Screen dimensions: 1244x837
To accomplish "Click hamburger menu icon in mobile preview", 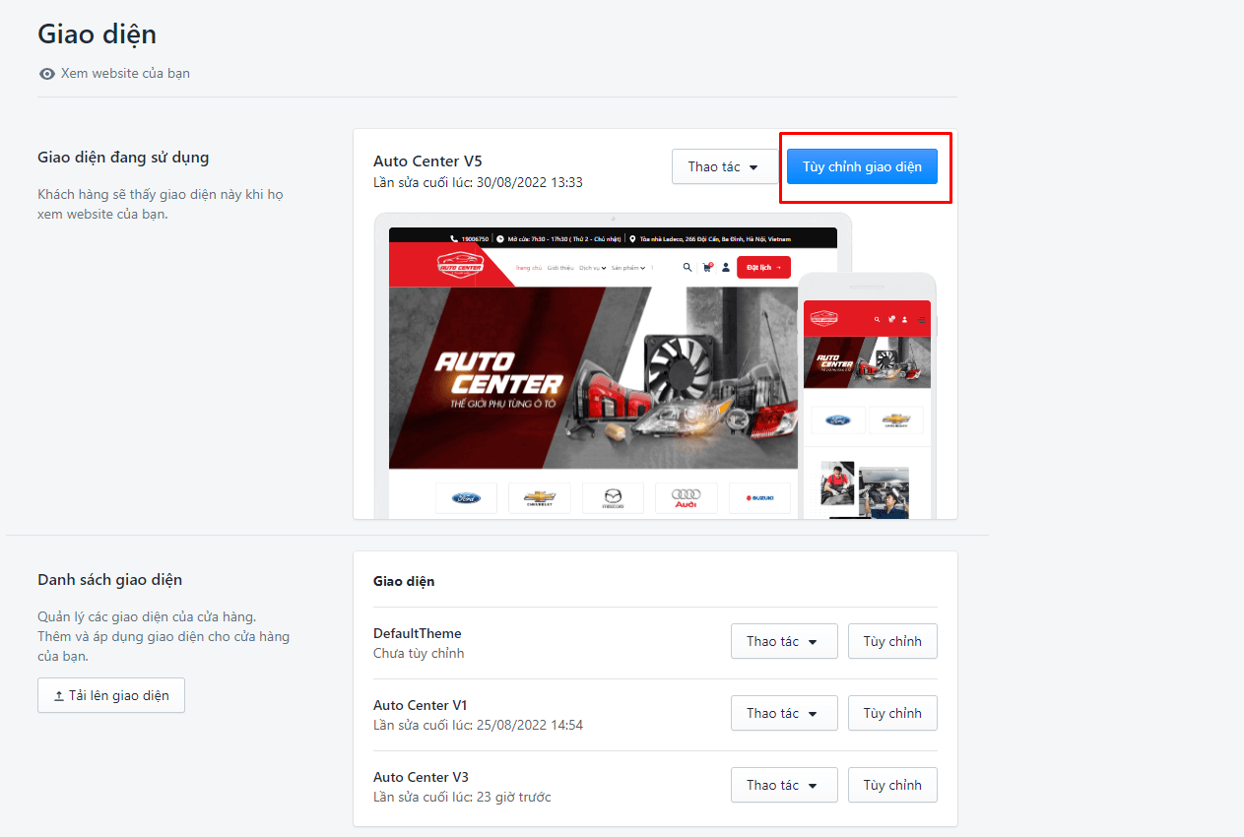I will coord(922,319).
